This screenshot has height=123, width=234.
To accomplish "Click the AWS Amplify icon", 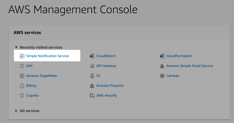I will 92,96.
